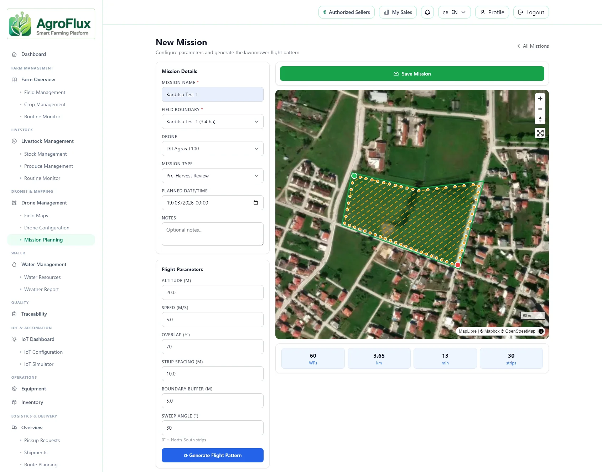Open Field Maps page
602x472 pixels.
coord(36,216)
